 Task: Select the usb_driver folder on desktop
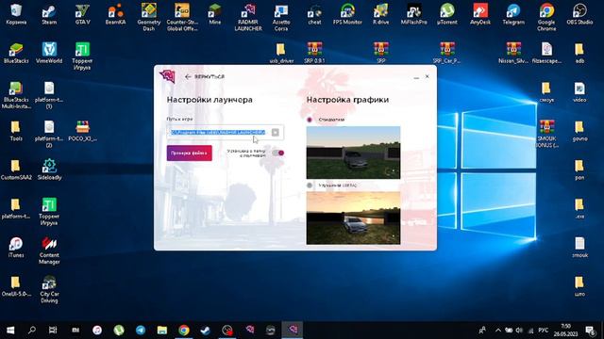[x=281, y=53]
